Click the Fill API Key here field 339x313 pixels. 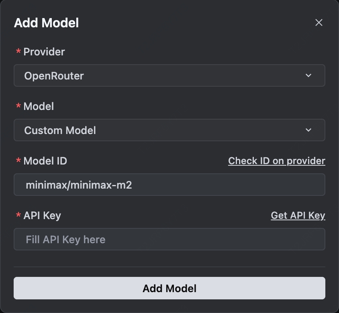point(169,240)
